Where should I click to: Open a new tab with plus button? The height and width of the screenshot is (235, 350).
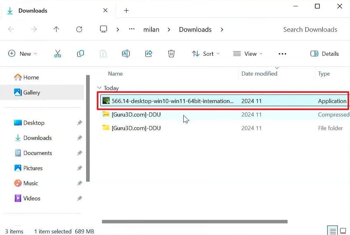pos(126,10)
